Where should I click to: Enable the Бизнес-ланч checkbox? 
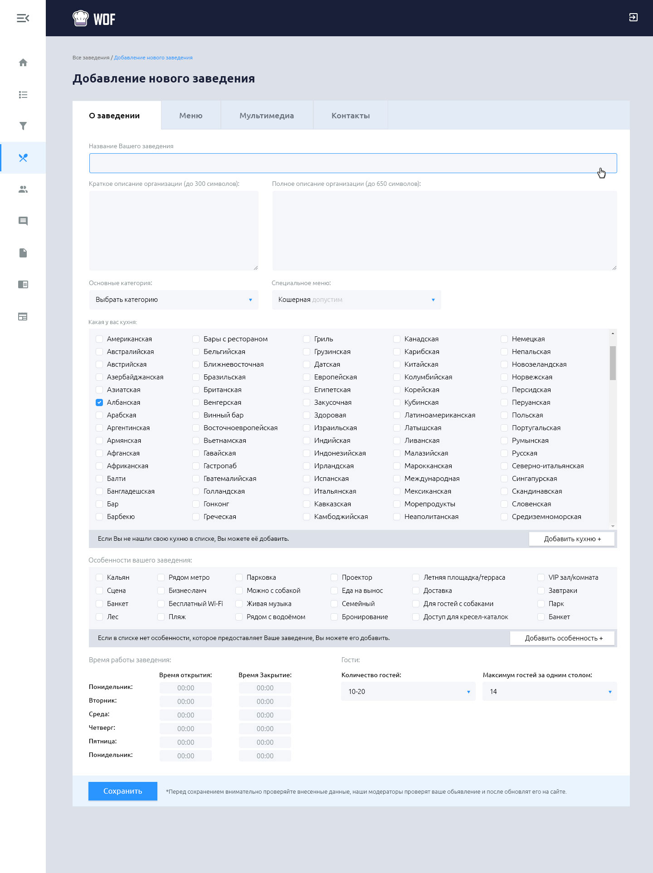coord(161,591)
